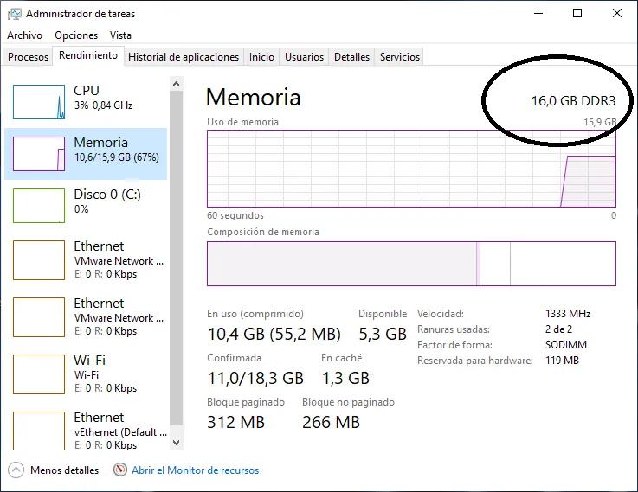Select the Disco 0 (C:) graph thumbnail
638x492 pixels.
39,206
